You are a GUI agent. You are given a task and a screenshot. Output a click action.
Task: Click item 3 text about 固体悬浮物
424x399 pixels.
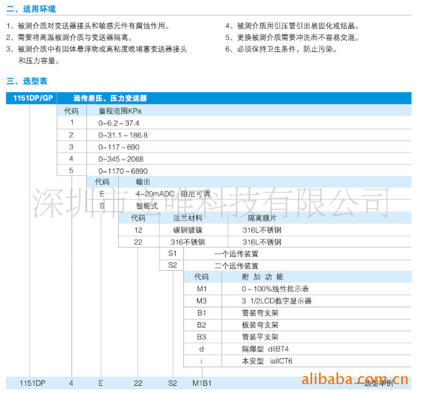96,49
